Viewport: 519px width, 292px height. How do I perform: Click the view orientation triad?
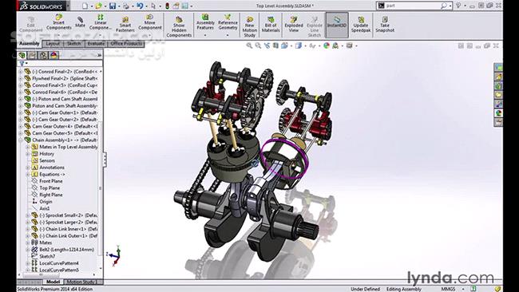point(114,255)
